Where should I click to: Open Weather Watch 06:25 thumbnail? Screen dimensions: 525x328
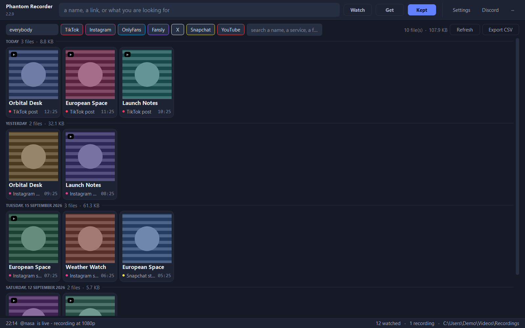(90, 238)
